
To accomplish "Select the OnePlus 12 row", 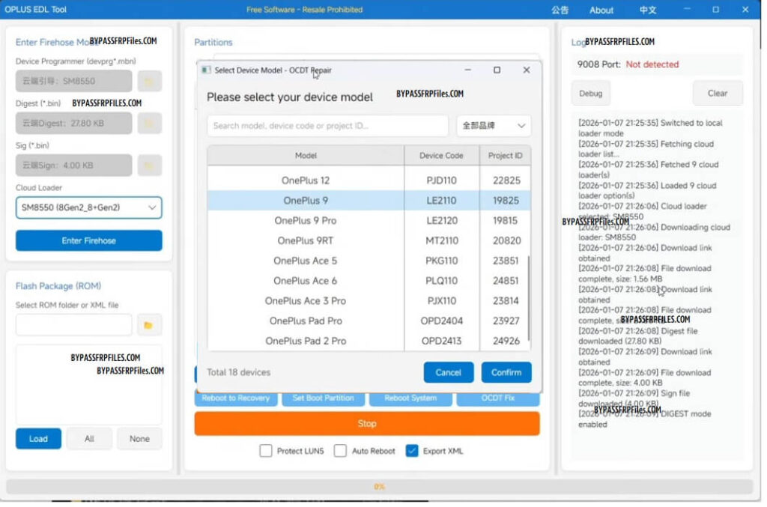I will pyautogui.click(x=369, y=180).
